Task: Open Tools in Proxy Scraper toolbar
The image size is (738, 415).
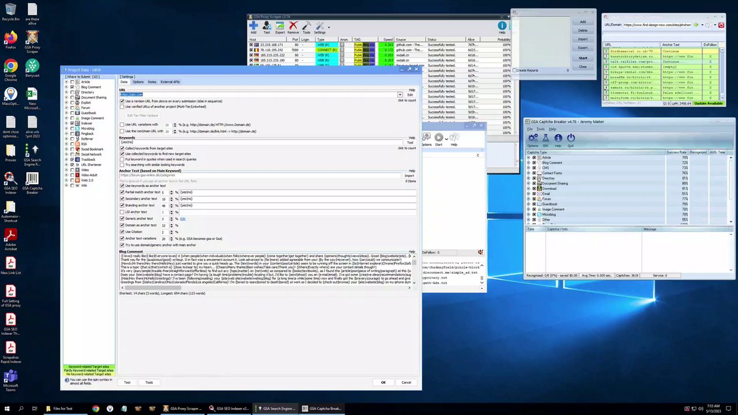Action: tap(306, 27)
